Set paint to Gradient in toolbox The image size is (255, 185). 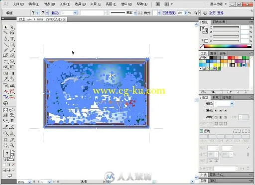(x=8, y=165)
